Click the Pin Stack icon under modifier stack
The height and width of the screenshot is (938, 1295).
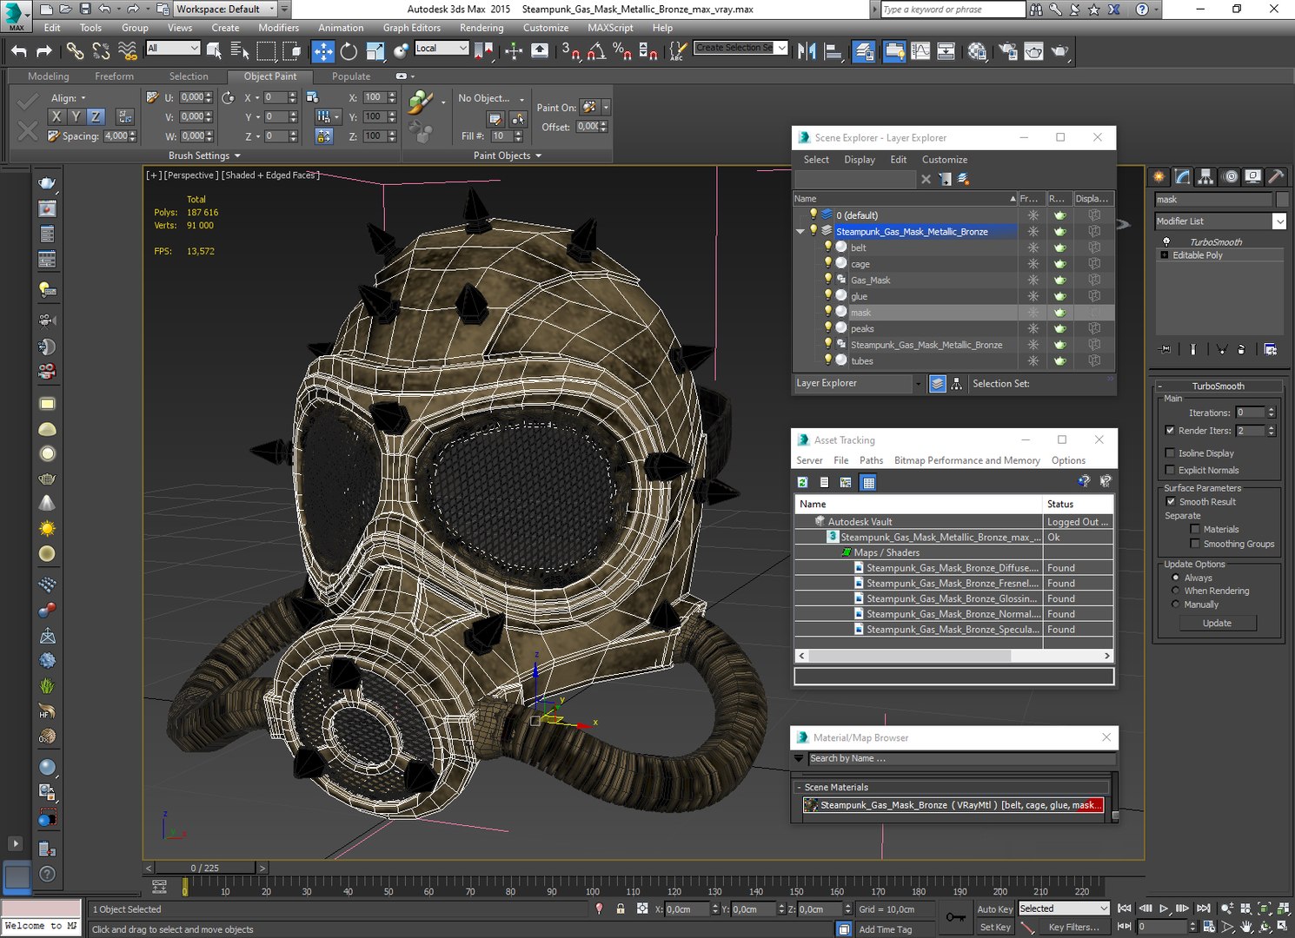[1165, 349]
